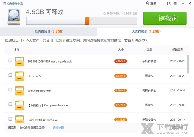This screenshot has width=194, height=137.
Task: Click 压缩包 type in chrome.7z row
Action: pyautogui.click(x=149, y=76)
